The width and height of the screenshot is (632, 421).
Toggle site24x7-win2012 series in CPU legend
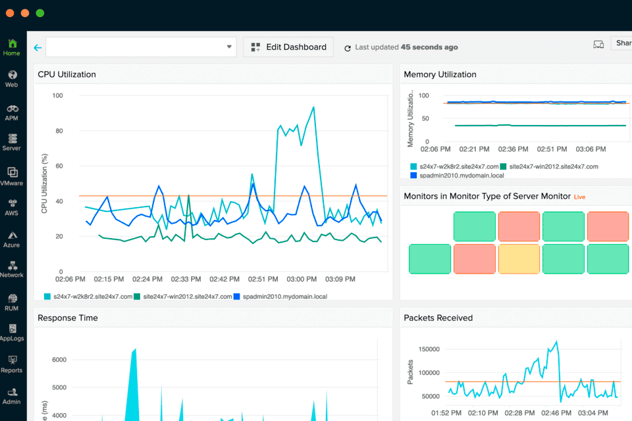tap(183, 297)
